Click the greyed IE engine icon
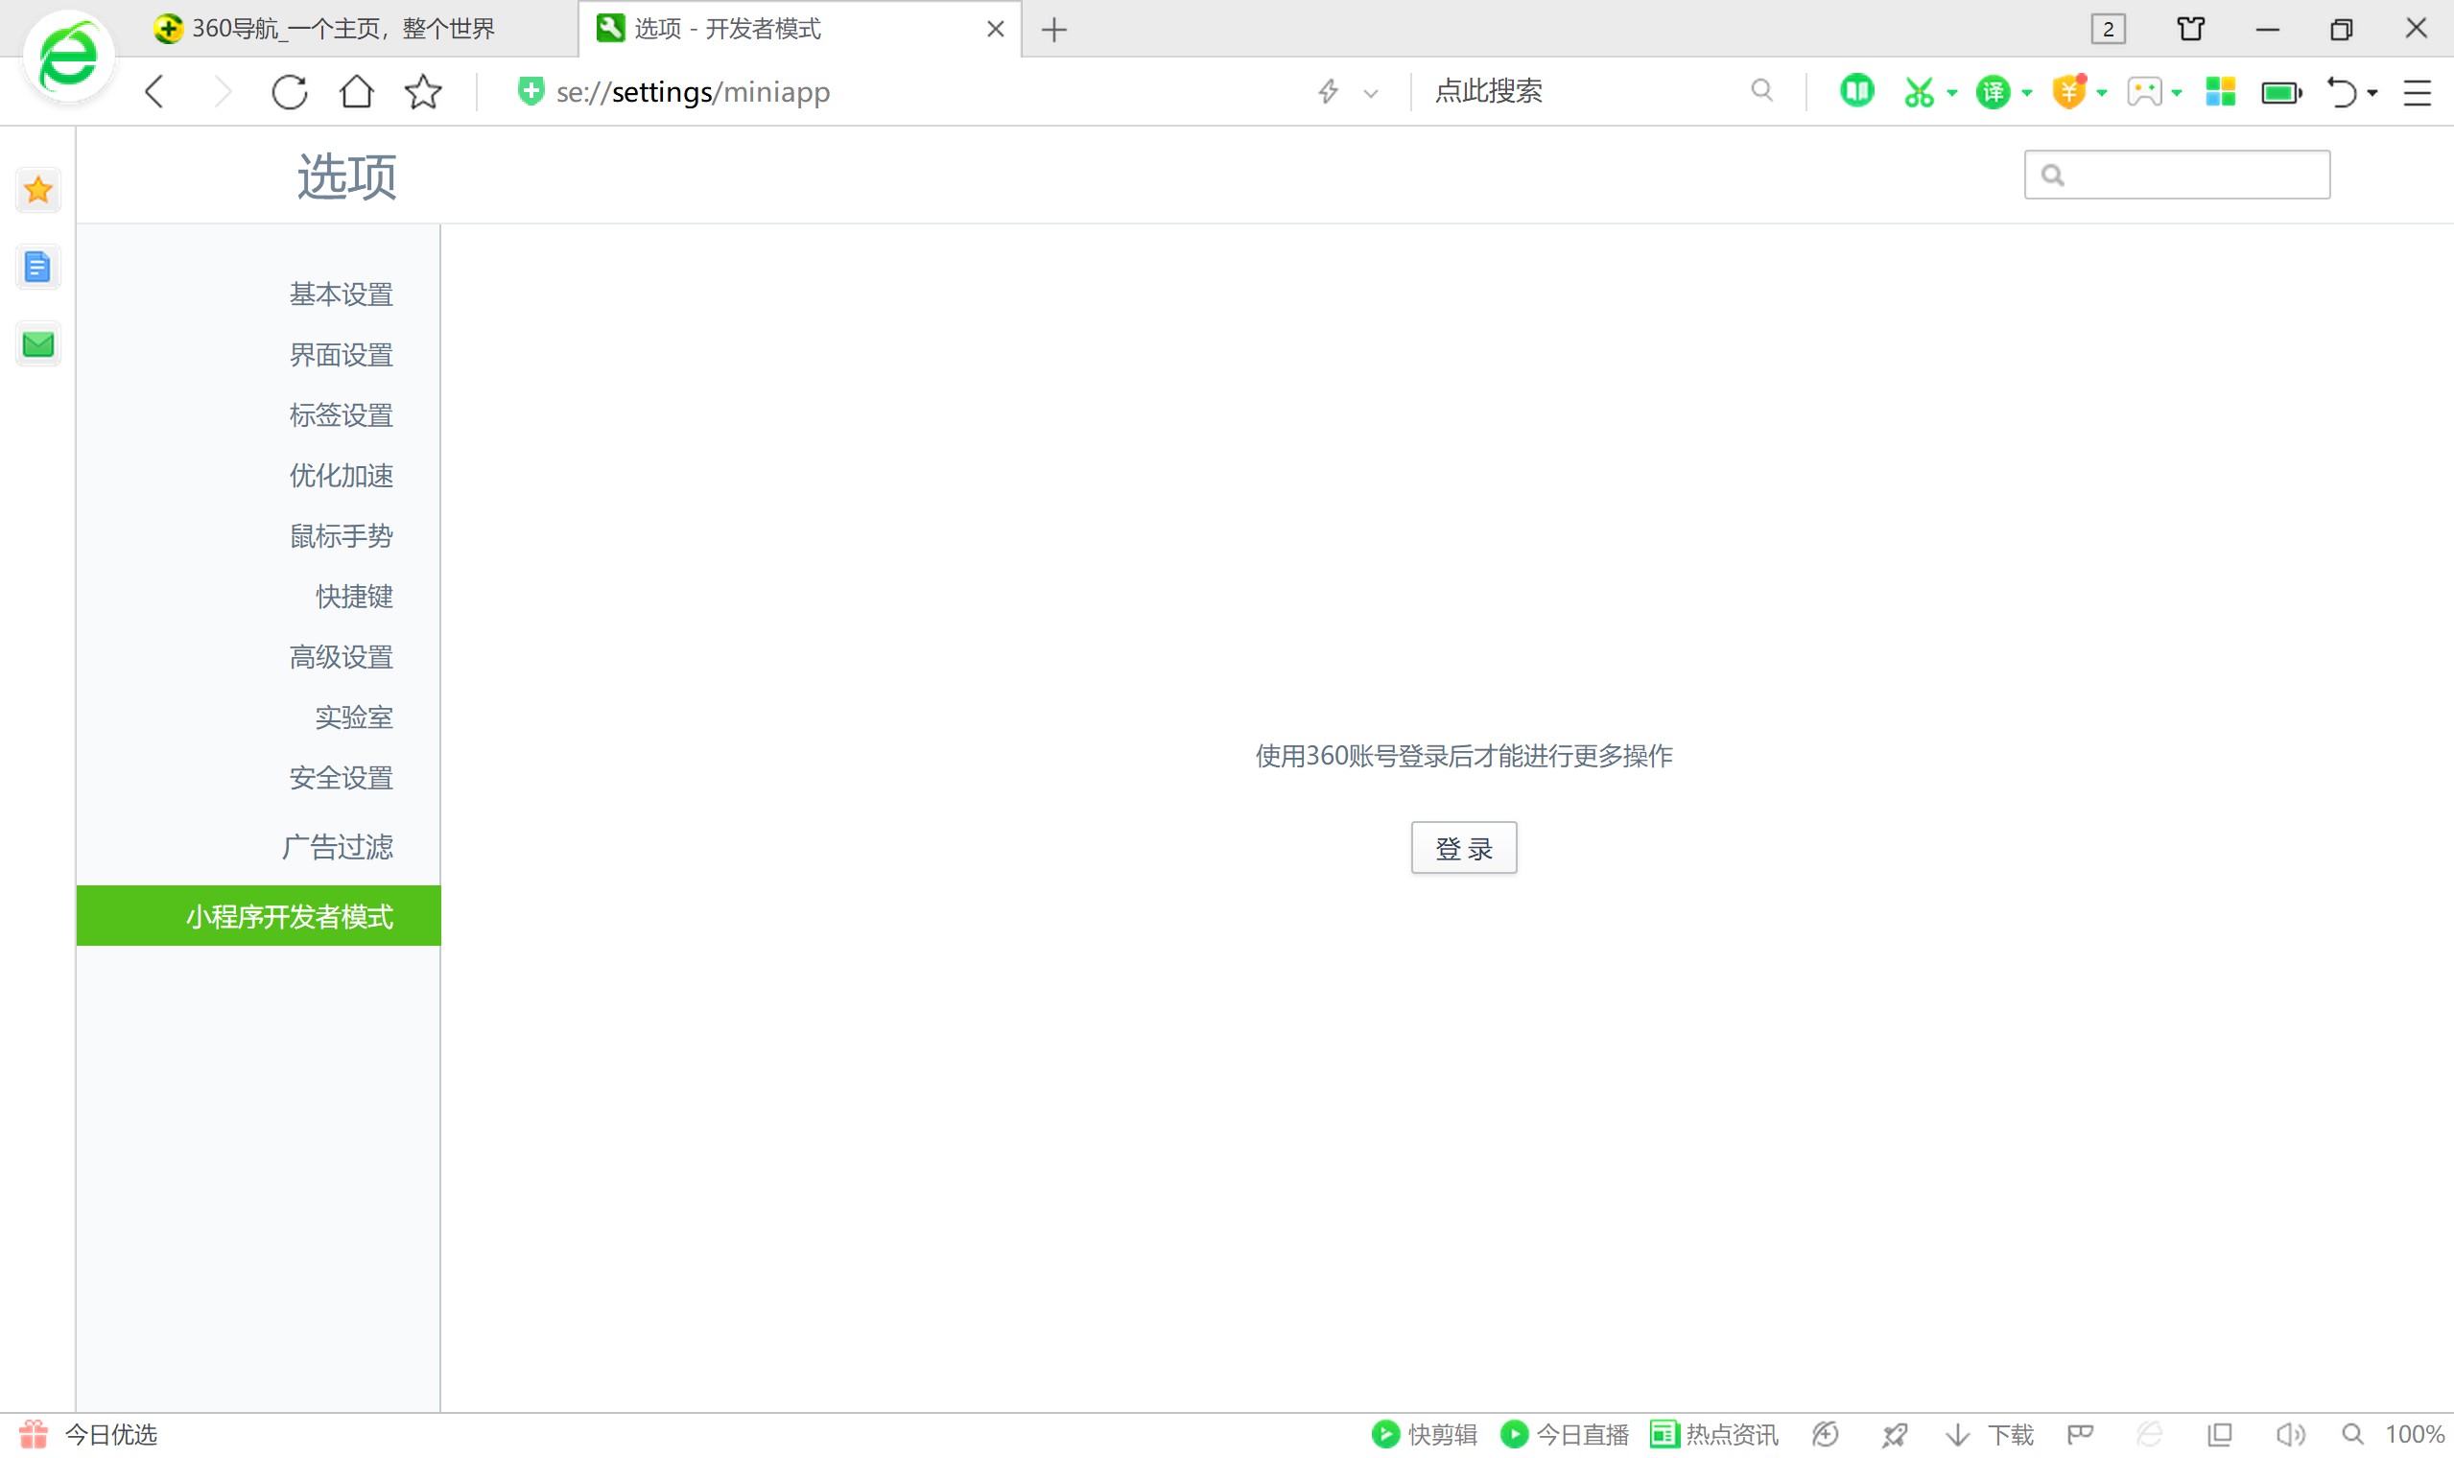This screenshot has width=2454, height=1458. [2150, 1435]
